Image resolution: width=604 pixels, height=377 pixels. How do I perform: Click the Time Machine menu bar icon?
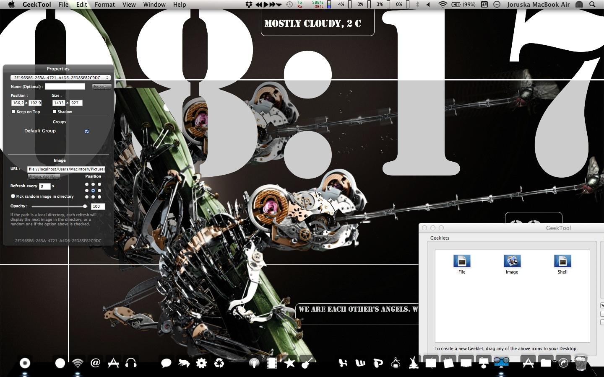pyautogui.click(x=289, y=5)
